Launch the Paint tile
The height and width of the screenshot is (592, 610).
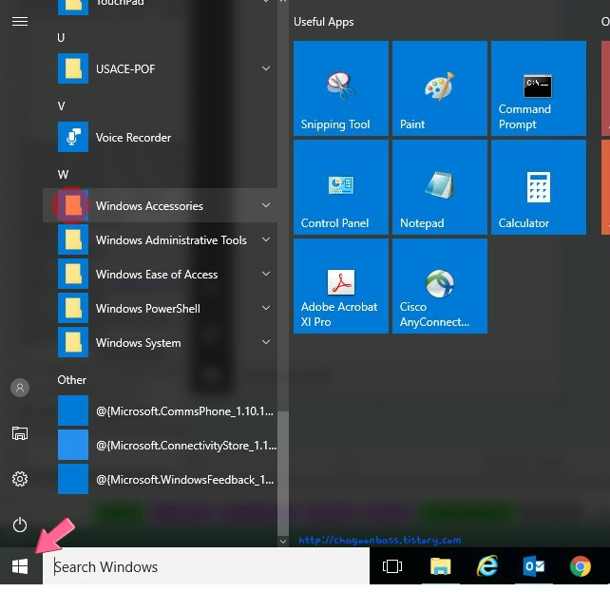440,88
